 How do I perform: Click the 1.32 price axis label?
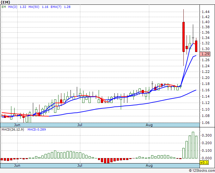click(206, 43)
